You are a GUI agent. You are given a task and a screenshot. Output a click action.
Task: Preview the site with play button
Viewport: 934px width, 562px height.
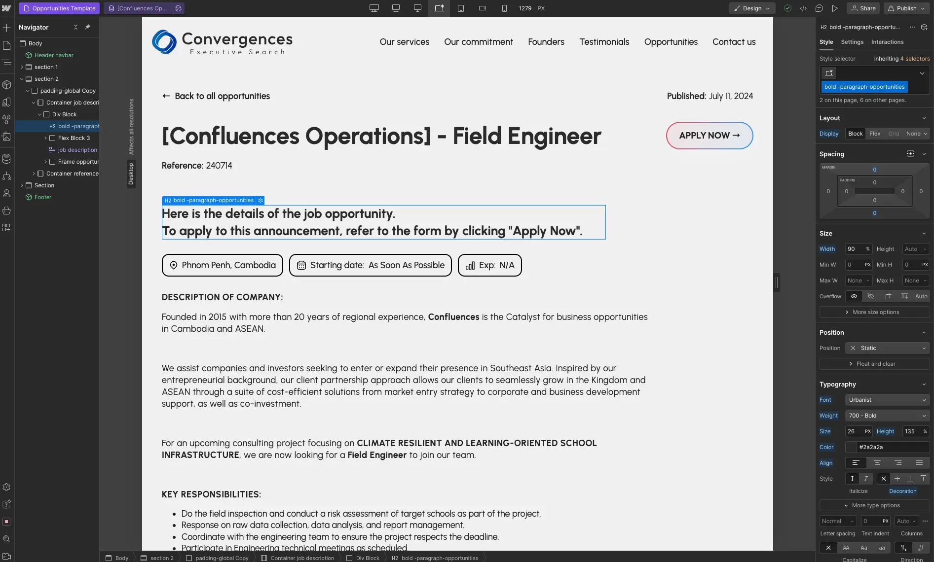click(835, 8)
